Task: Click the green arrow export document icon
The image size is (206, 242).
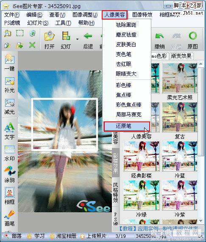Action: click(x=20, y=45)
